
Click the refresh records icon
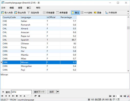[35, 96]
